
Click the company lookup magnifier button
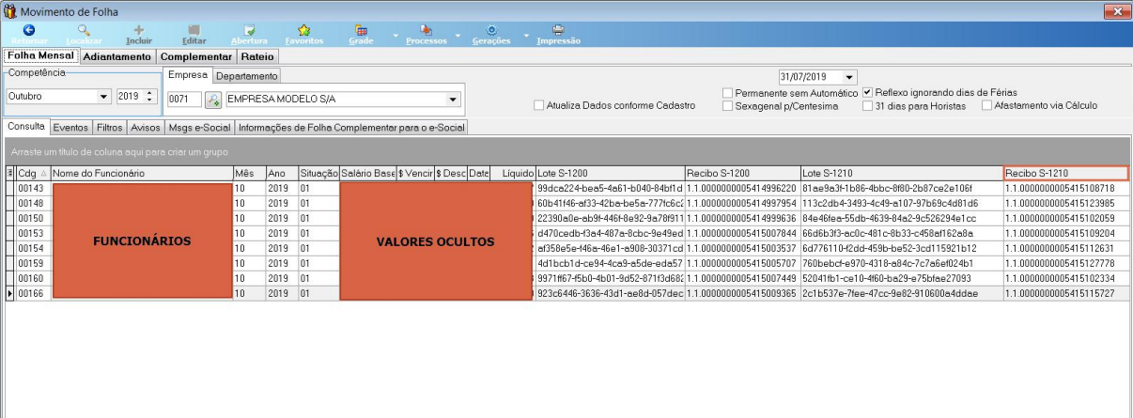pyautogui.click(x=212, y=100)
